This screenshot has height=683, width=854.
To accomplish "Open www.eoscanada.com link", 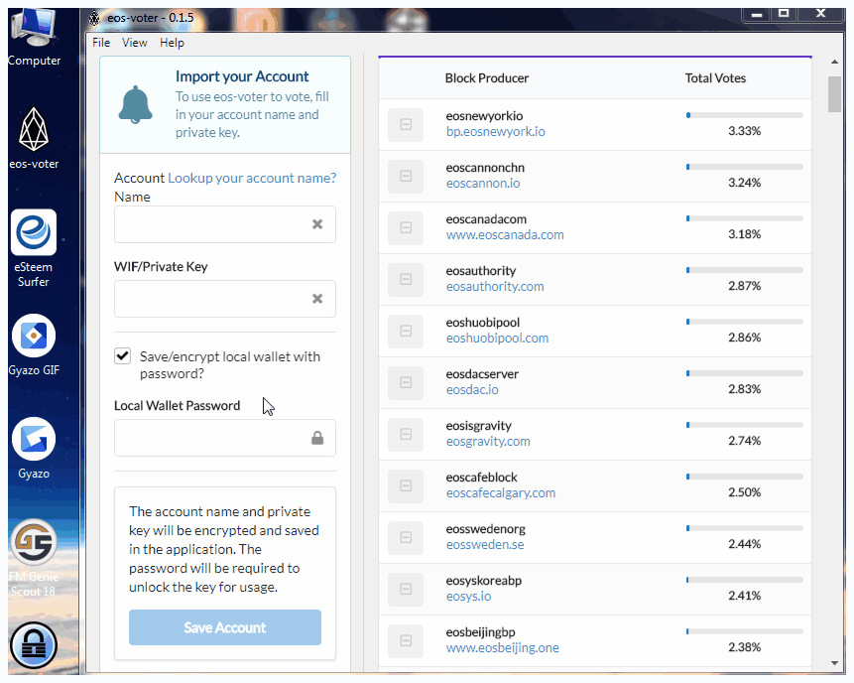I will [x=505, y=235].
